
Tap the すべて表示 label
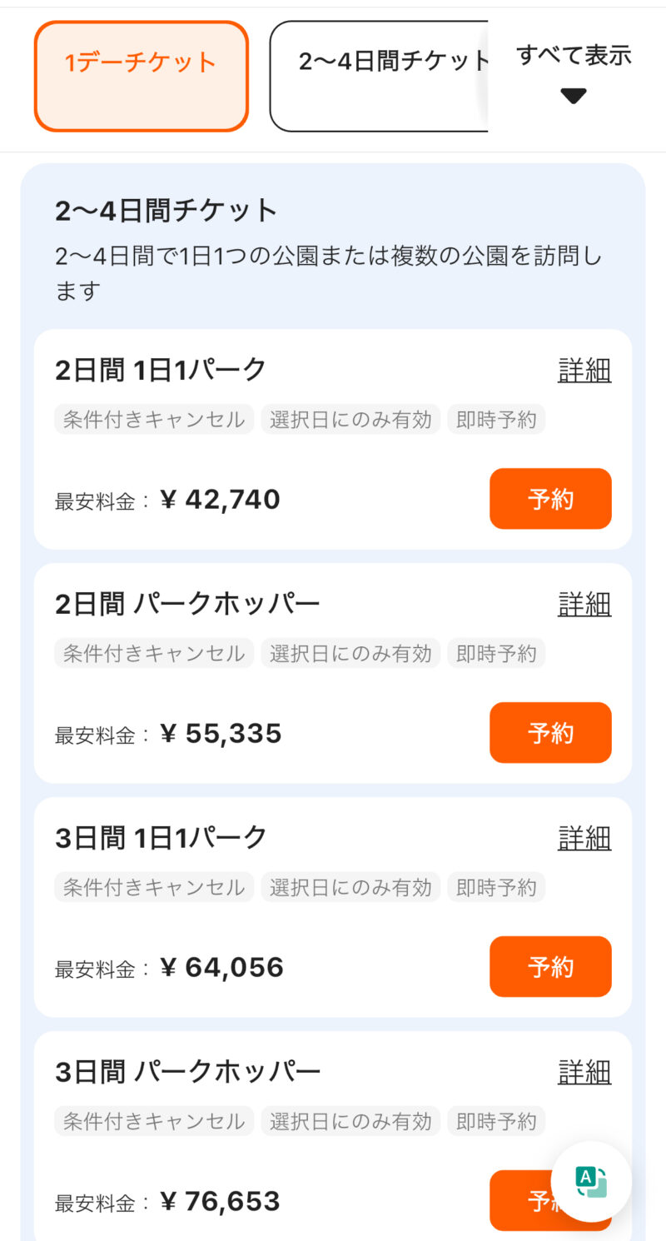tap(574, 55)
